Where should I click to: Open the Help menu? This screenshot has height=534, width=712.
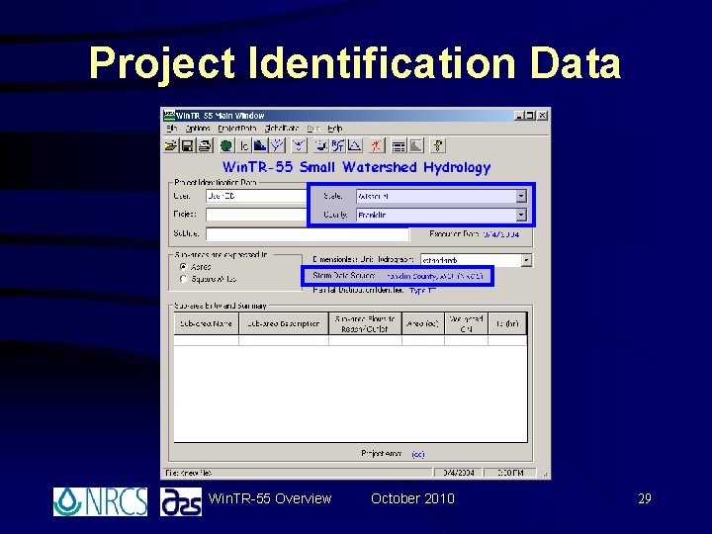(x=334, y=129)
